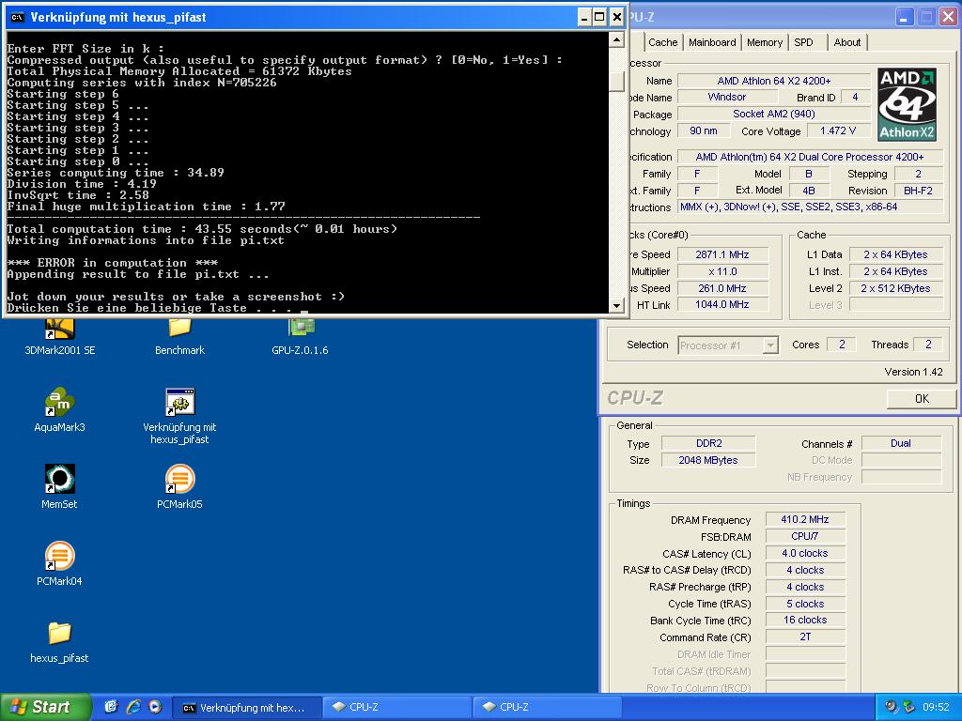Click the AMD Athlon 64 X2 logo
The width and height of the screenshot is (962, 721).
907,104
